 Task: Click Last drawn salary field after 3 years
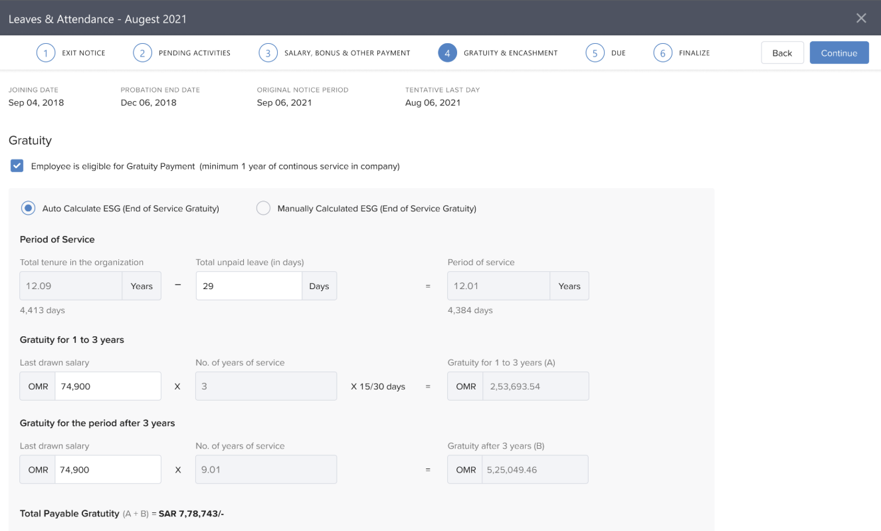[108, 470]
